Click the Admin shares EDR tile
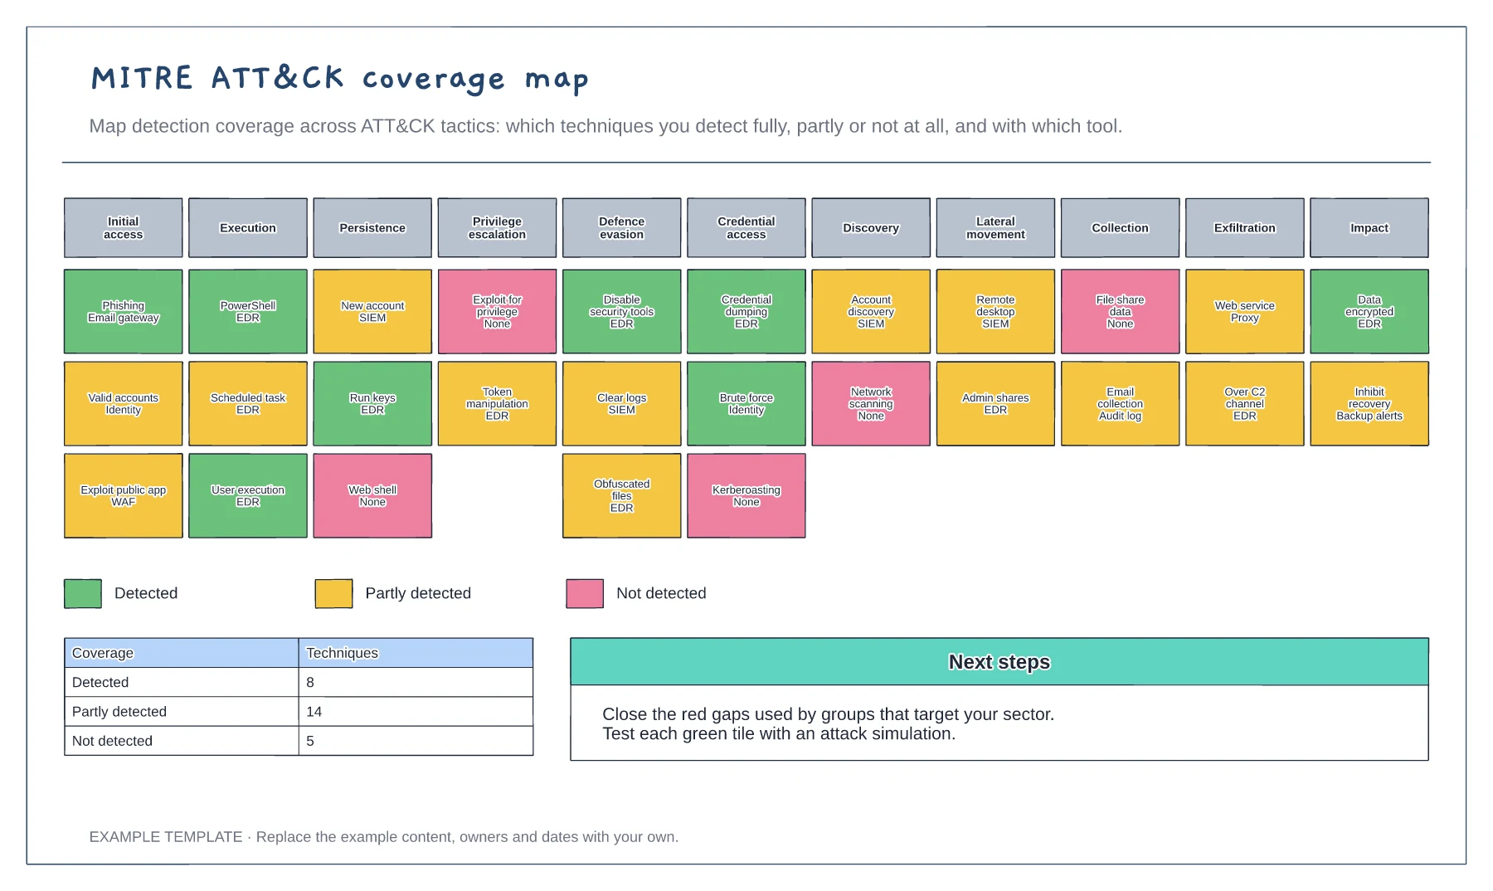1493x891 pixels. (995, 404)
